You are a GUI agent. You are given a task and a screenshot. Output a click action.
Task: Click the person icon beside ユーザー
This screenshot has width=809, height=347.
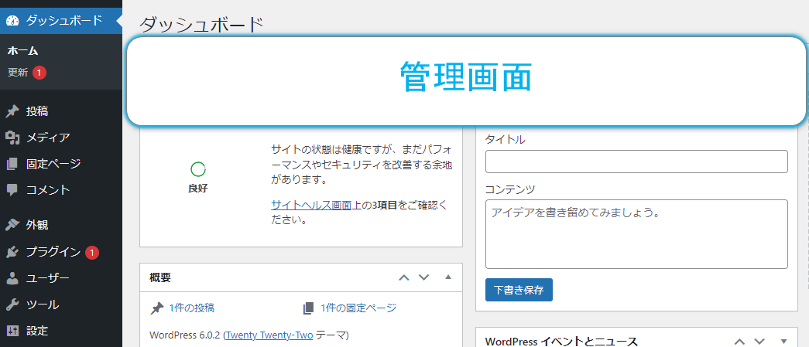coord(12,278)
